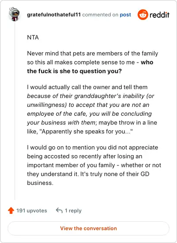Upvote with the orange arrow icon
The width and height of the screenshot is (177, 243).
pos(11,211)
